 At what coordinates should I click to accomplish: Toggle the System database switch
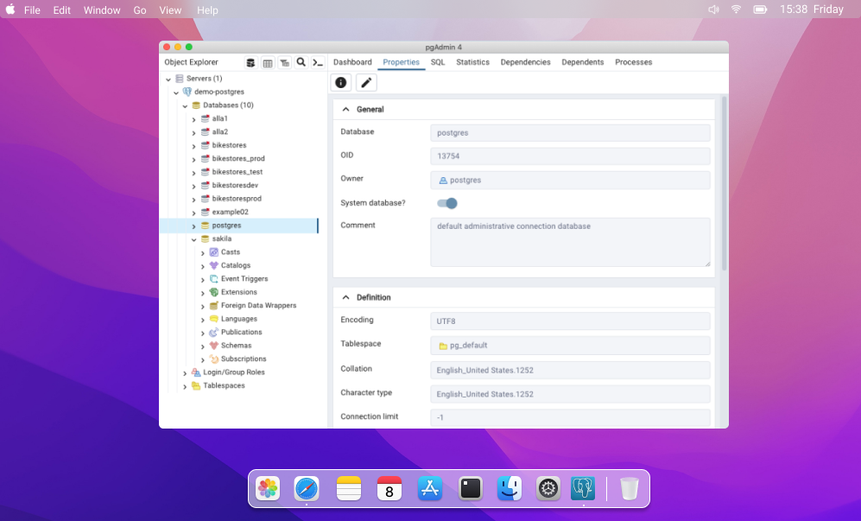[447, 203]
